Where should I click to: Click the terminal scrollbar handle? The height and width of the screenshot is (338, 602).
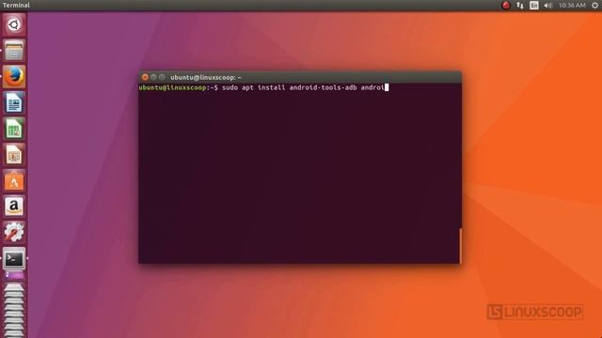(x=460, y=246)
